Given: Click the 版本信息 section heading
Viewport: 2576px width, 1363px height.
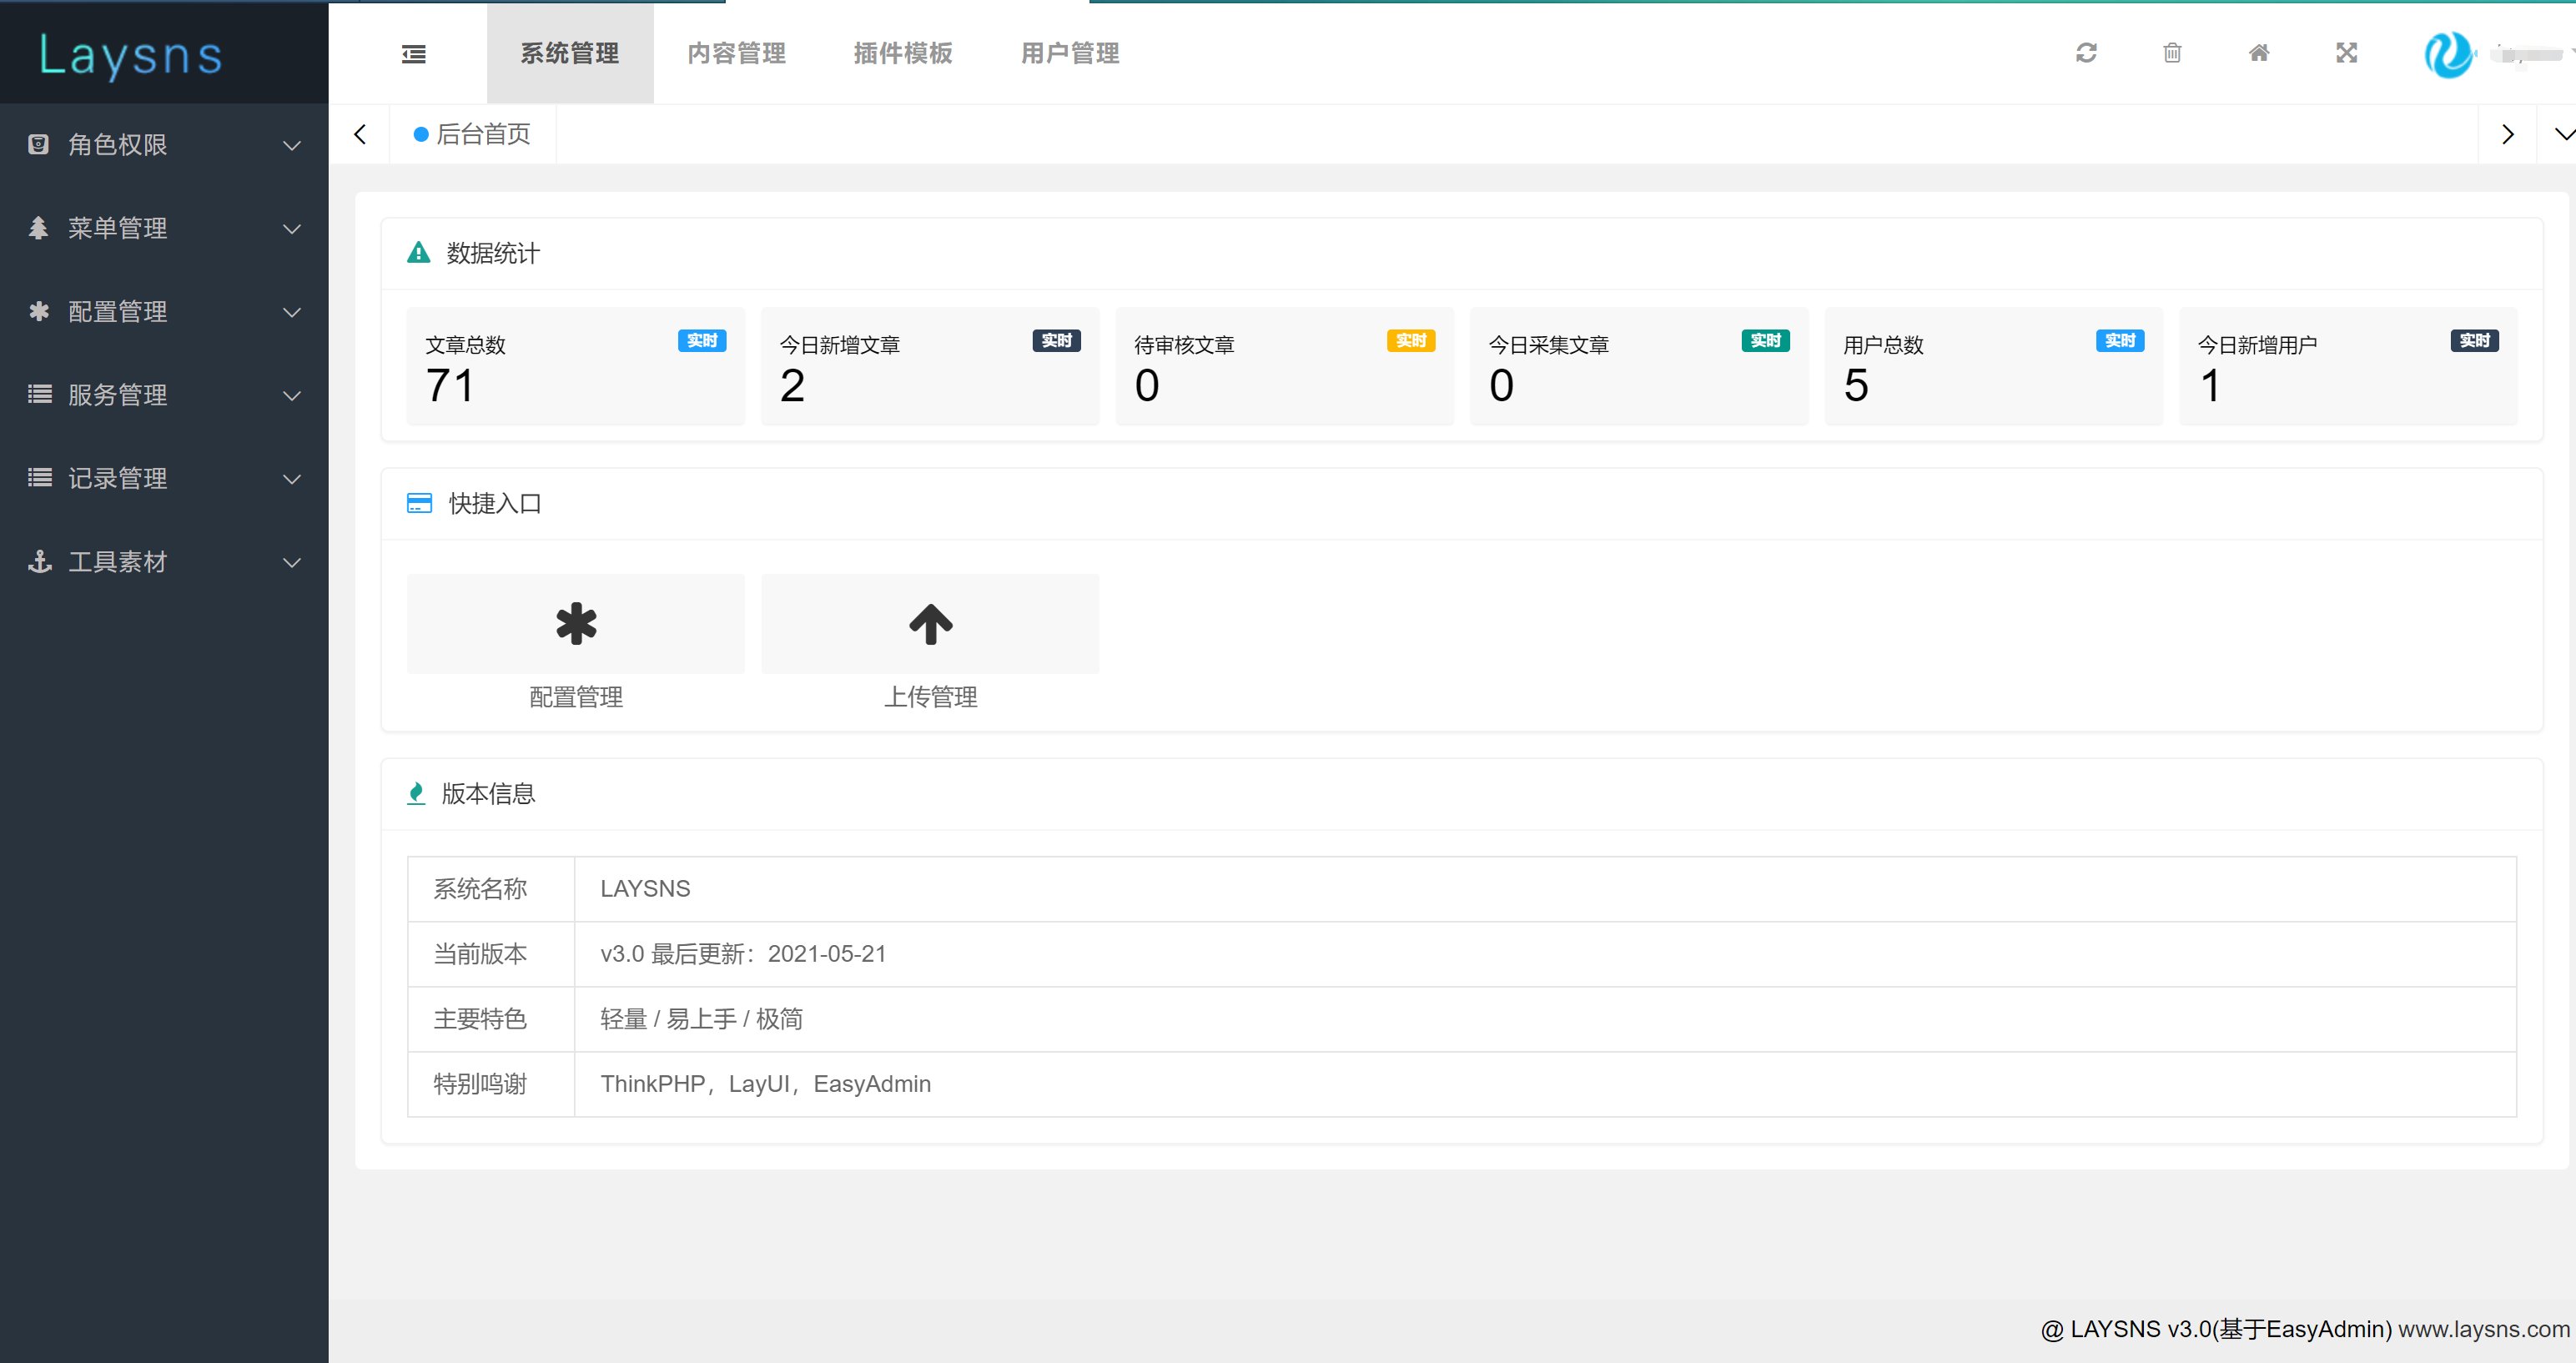Looking at the screenshot, I should pos(488,794).
